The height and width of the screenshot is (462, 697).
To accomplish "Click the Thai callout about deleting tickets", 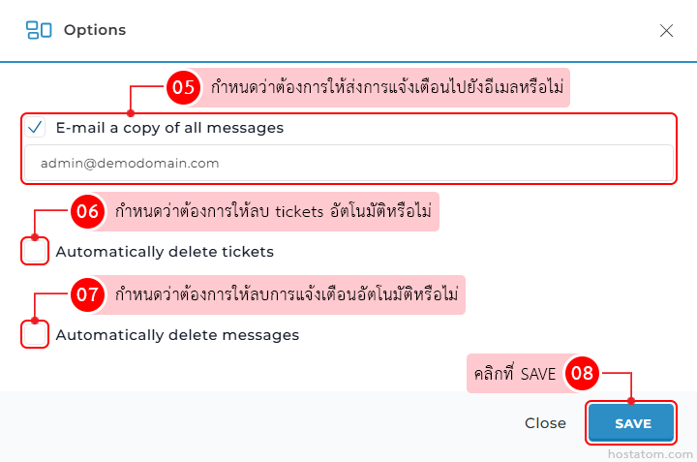I will click(x=273, y=211).
